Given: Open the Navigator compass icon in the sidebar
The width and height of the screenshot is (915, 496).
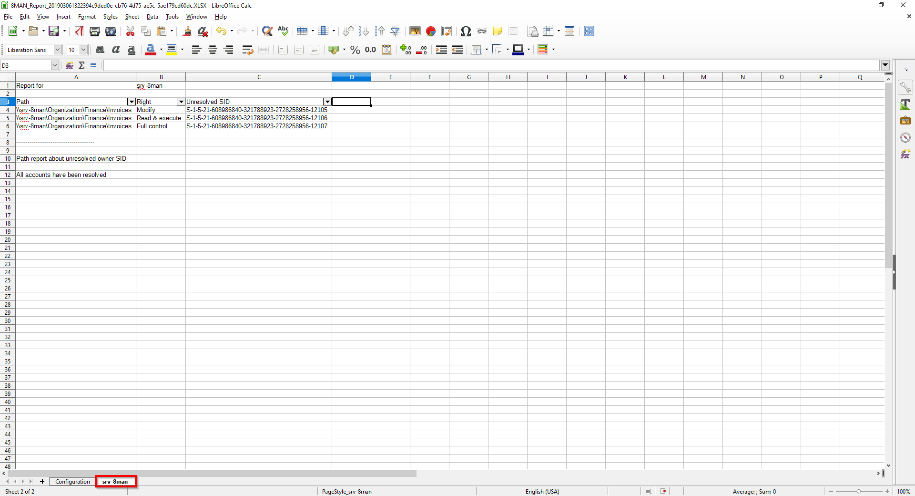Looking at the screenshot, I should [905, 138].
